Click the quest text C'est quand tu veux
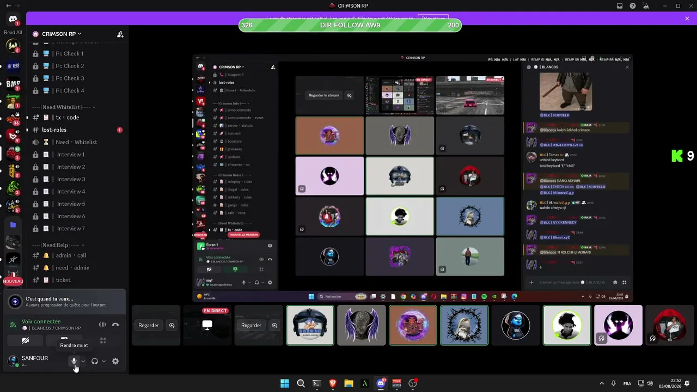Image resolution: width=697 pixels, height=392 pixels. coord(50,299)
